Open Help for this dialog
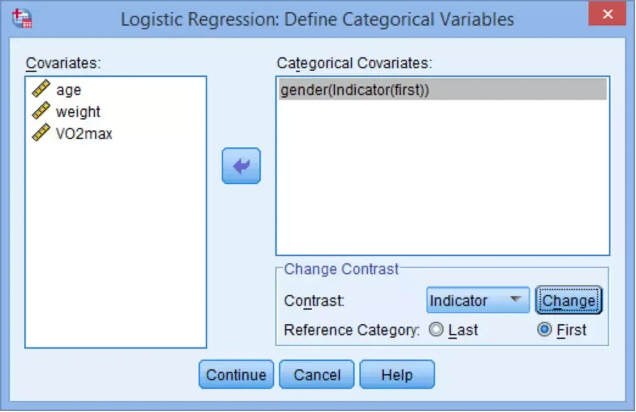 coord(397,374)
